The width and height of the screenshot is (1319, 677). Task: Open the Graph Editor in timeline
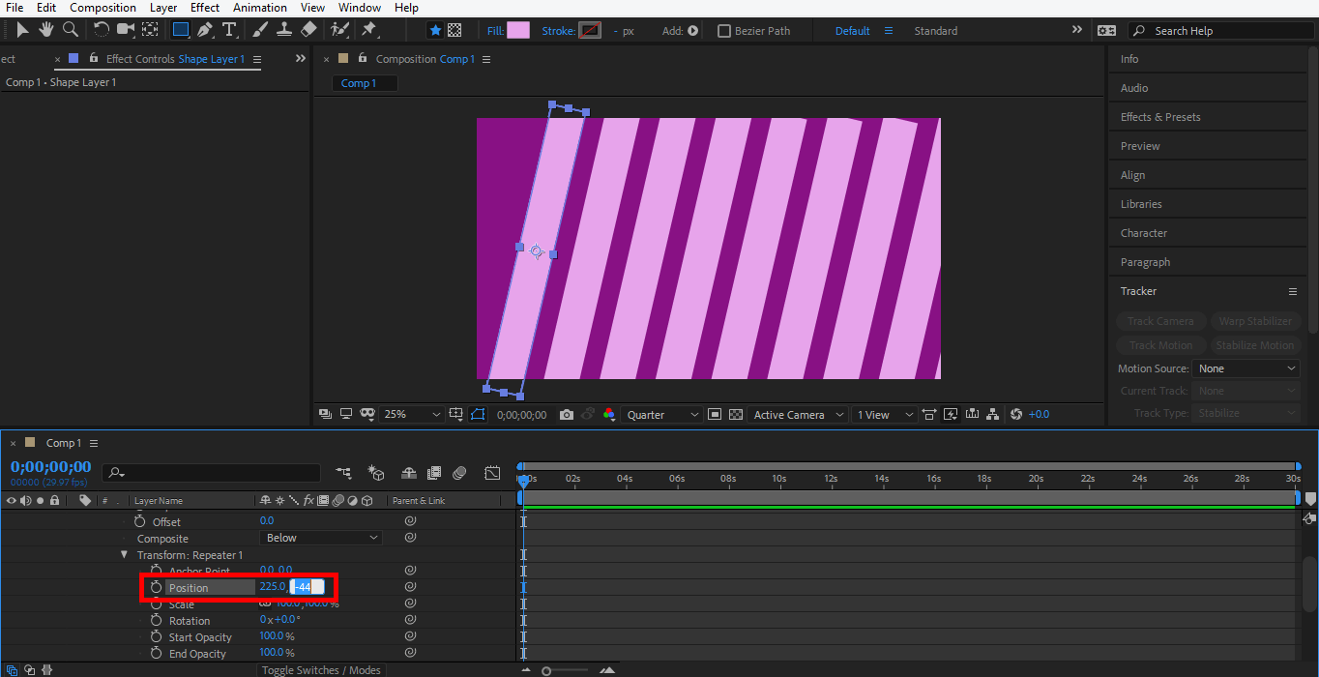point(492,473)
